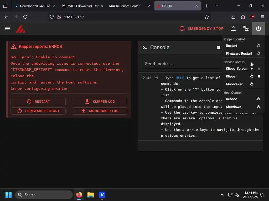This screenshot has height=201, width=269.
Task: Trigger the Emergency Stop button
Action: [201, 29]
